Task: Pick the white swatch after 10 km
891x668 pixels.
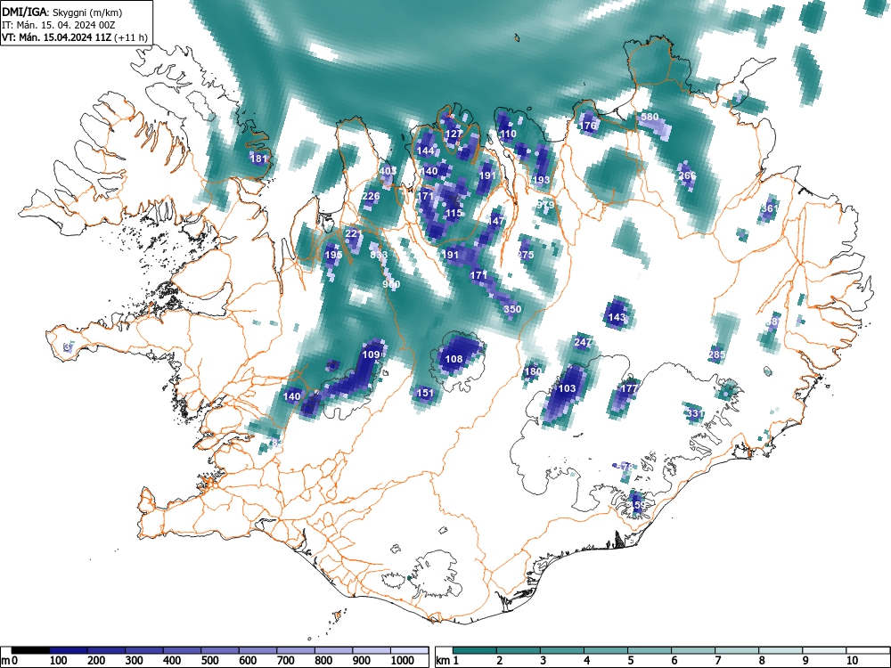Action: [868, 650]
